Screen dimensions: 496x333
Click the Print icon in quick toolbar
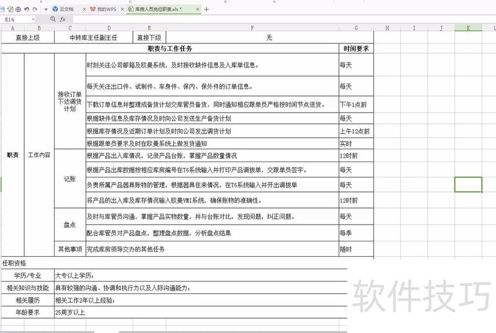coord(18,9)
